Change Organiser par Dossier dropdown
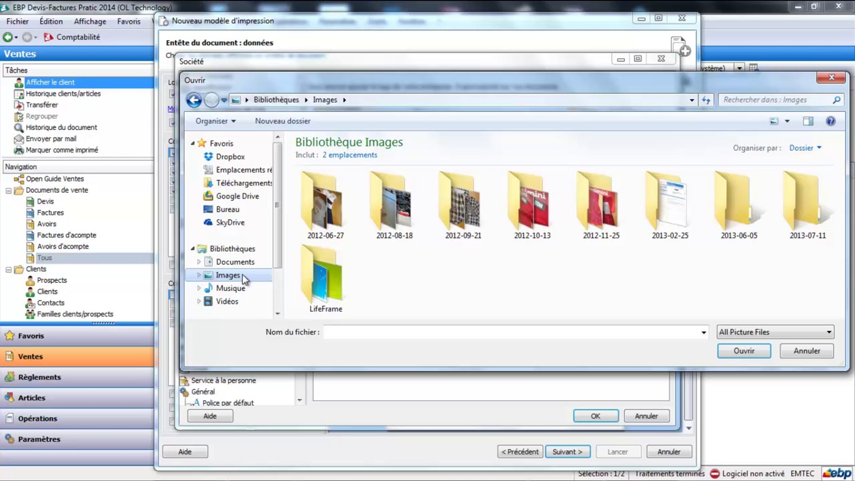Viewport: 855px width, 481px height. [805, 148]
